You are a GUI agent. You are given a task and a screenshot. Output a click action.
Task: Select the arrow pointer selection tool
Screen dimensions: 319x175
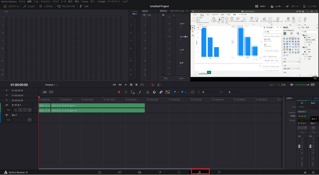[x=119, y=92]
